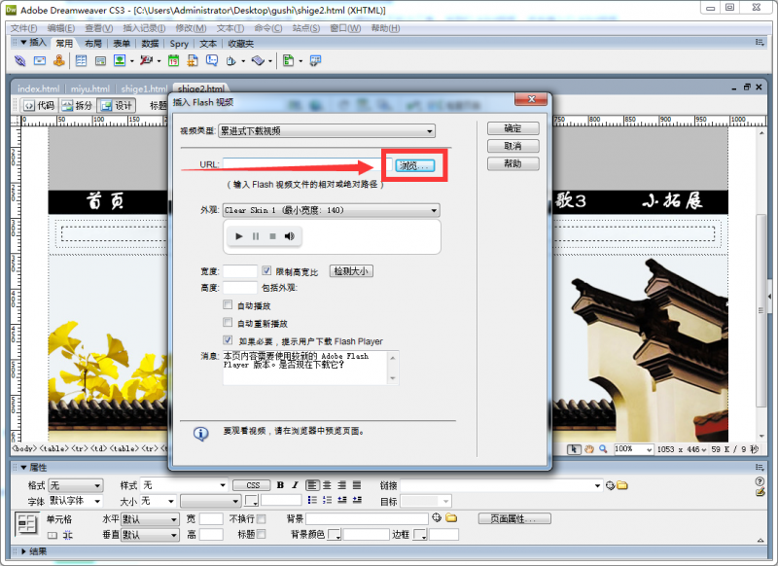
Task: Expand the 结果 panel
Action: point(23,551)
